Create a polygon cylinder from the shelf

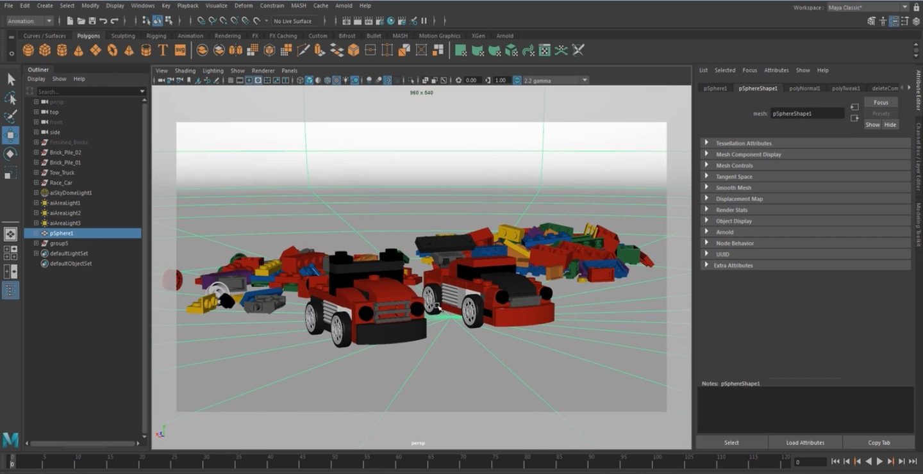coord(62,50)
